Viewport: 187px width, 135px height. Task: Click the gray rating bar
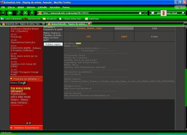click(x=124, y=28)
